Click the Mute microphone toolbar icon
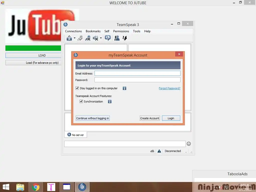 [x=88, y=38]
